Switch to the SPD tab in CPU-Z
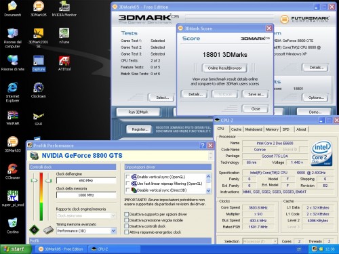339x254 pixels. point(286,129)
